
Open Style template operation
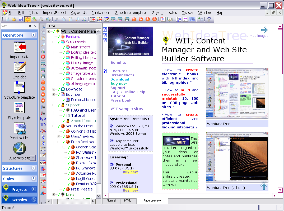tap(20, 111)
